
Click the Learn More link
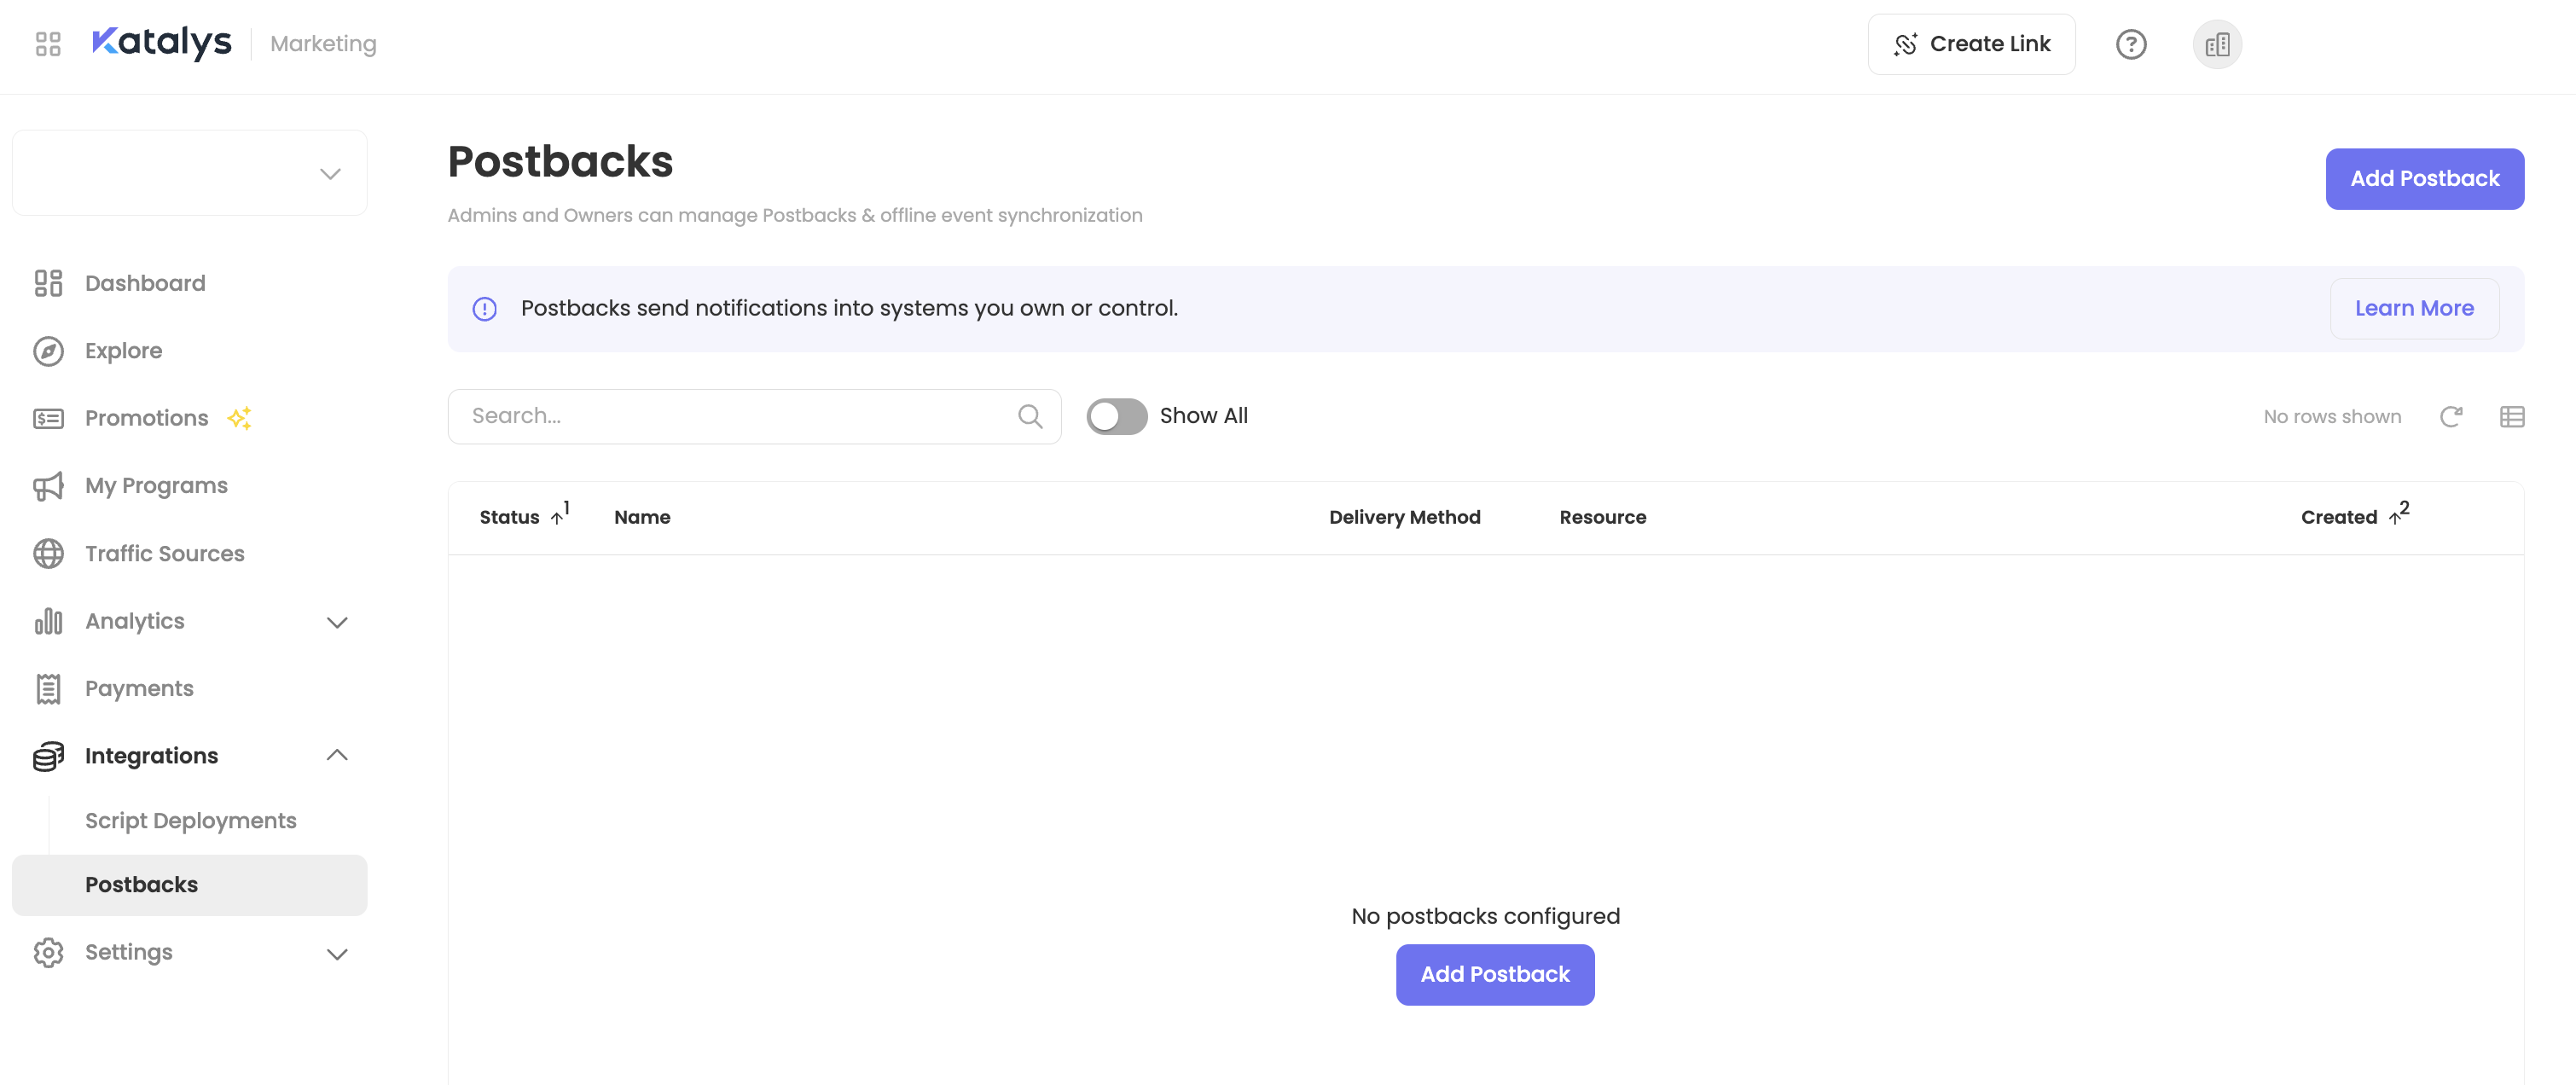pos(2413,309)
